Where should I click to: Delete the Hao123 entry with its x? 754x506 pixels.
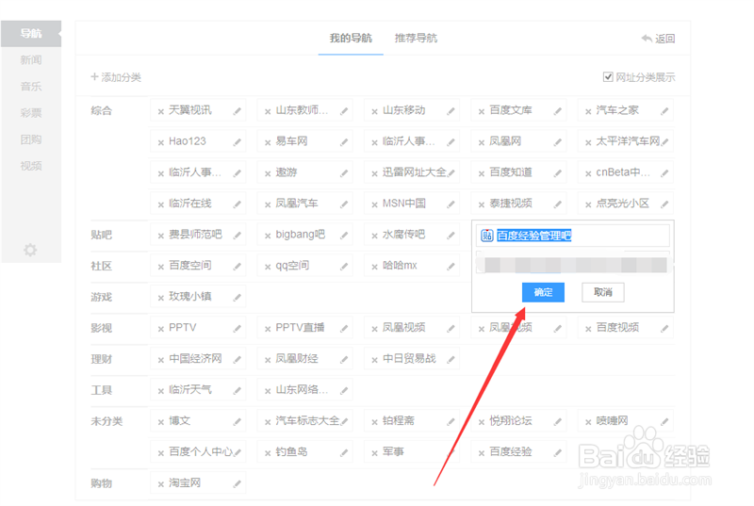pyautogui.click(x=161, y=142)
